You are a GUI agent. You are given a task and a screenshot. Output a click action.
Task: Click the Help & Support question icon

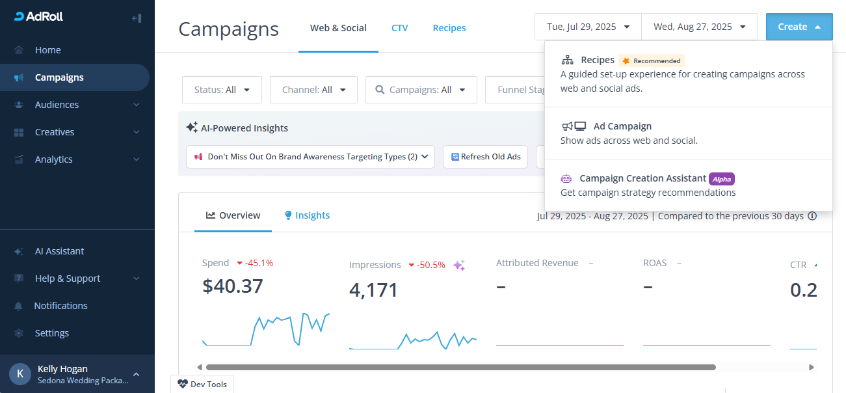pos(19,278)
